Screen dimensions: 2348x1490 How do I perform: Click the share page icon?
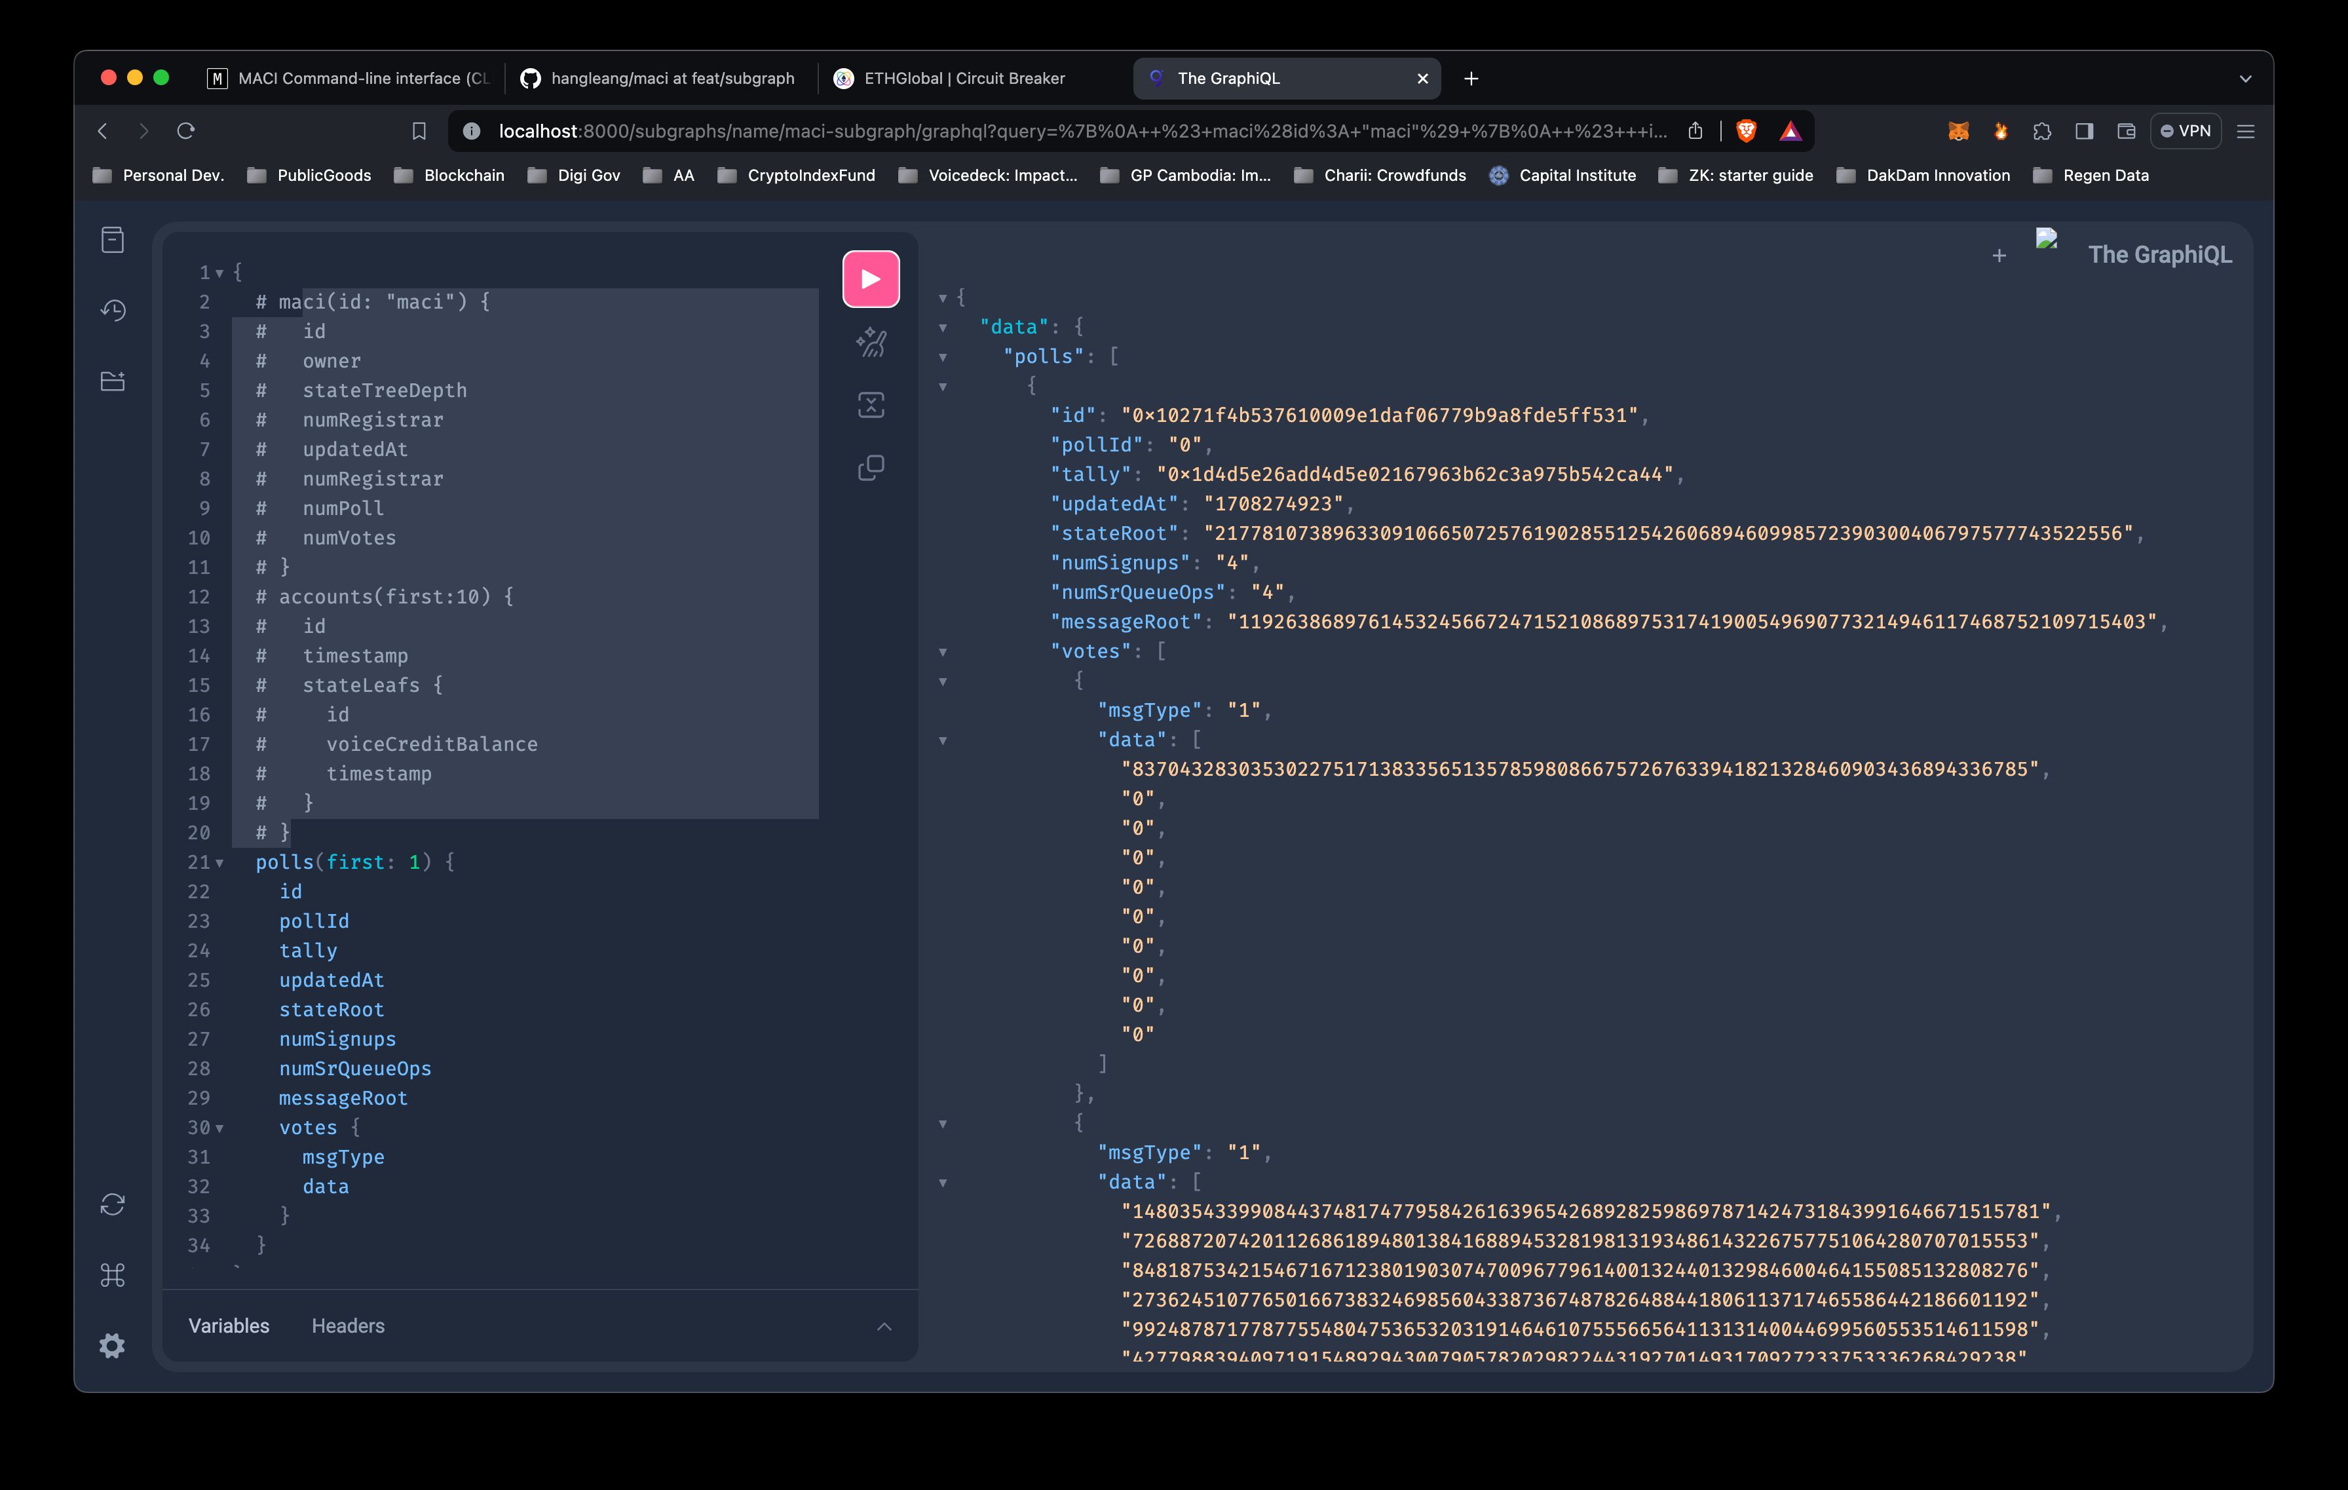(x=1695, y=130)
